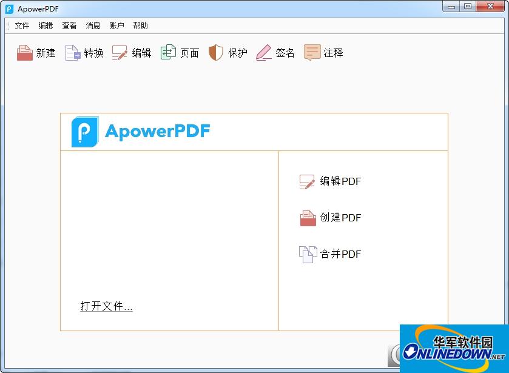Click the 打开文件 (Open File) link
Image resolution: width=509 pixels, height=373 pixels.
click(x=106, y=306)
